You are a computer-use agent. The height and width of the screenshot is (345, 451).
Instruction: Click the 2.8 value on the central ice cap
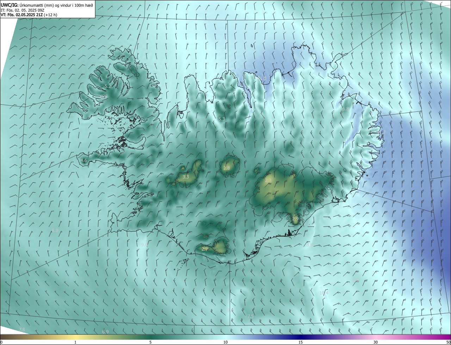pyautogui.click(x=227, y=168)
